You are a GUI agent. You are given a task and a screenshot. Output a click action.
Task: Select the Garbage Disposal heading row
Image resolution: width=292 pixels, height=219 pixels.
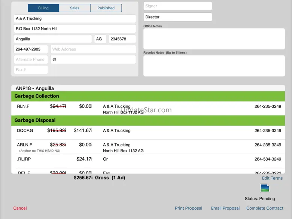(148, 121)
